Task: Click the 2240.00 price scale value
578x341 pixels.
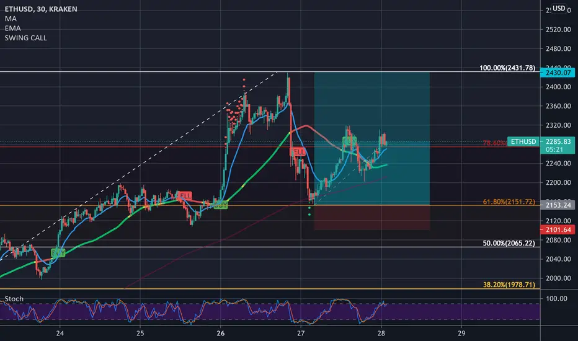Action: point(558,163)
